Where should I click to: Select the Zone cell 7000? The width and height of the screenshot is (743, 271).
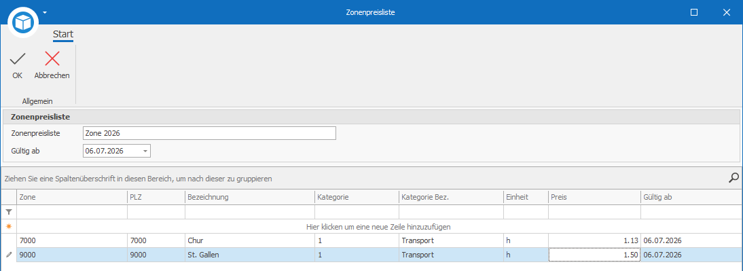[71, 240]
